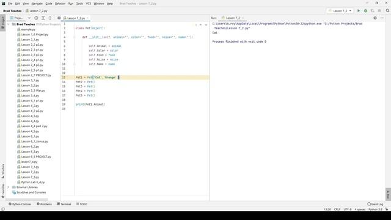Click the UTF-8 encoding status entry
The width and height of the screenshot is (391, 220).
pyautogui.click(x=348, y=209)
